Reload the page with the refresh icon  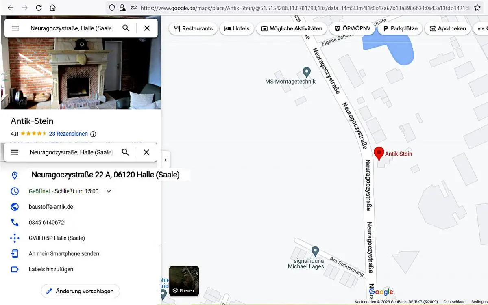click(x=39, y=8)
